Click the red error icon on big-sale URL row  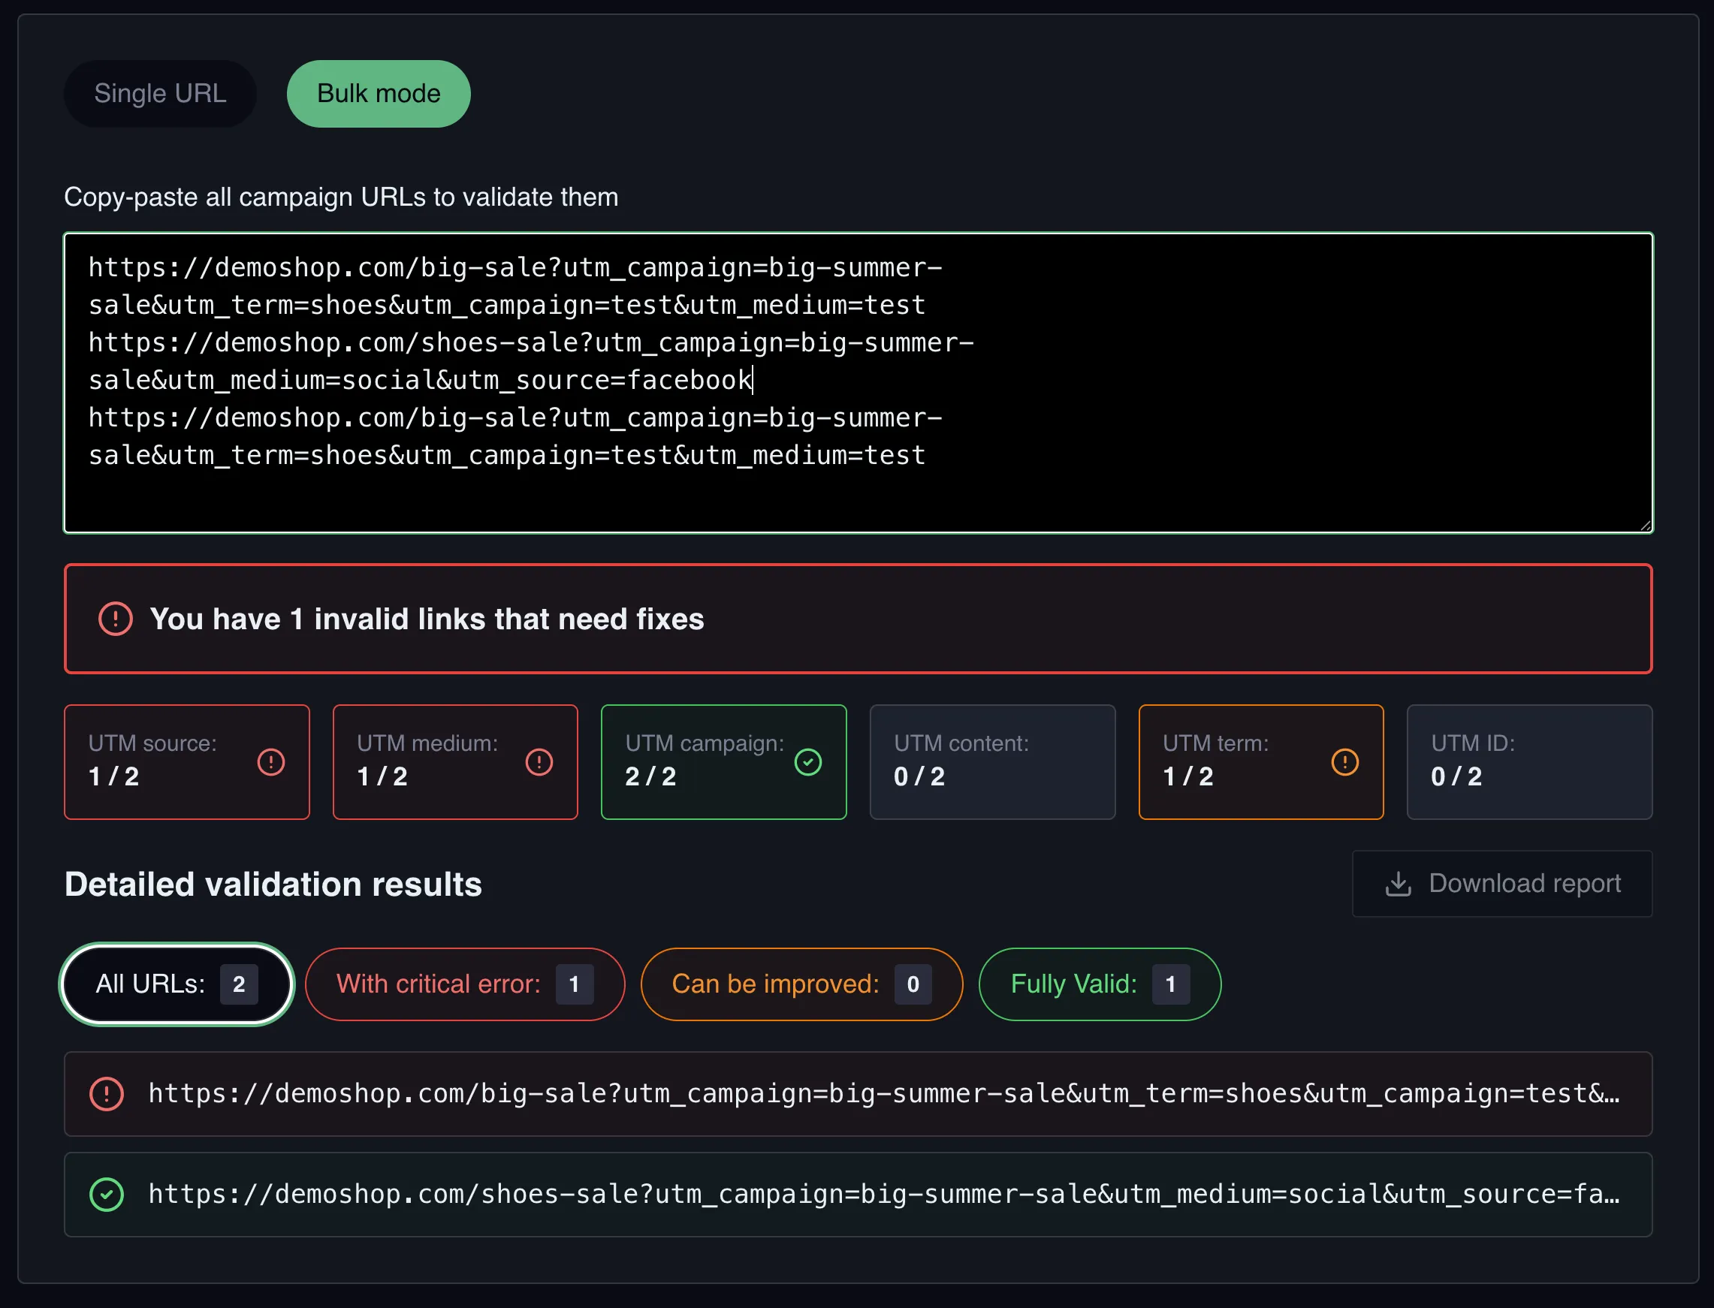click(x=107, y=1094)
